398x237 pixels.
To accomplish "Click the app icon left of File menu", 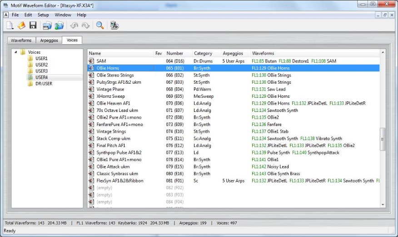I will tap(6, 15).
